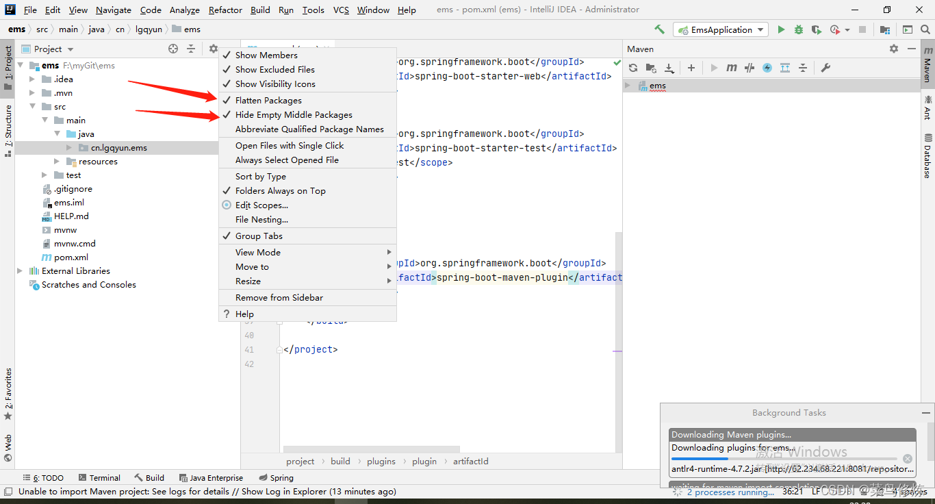Image resolution: width=935 pixels, height=504 pixels.
Task: Click the plugin download progress bar
Action: point(784,459)
